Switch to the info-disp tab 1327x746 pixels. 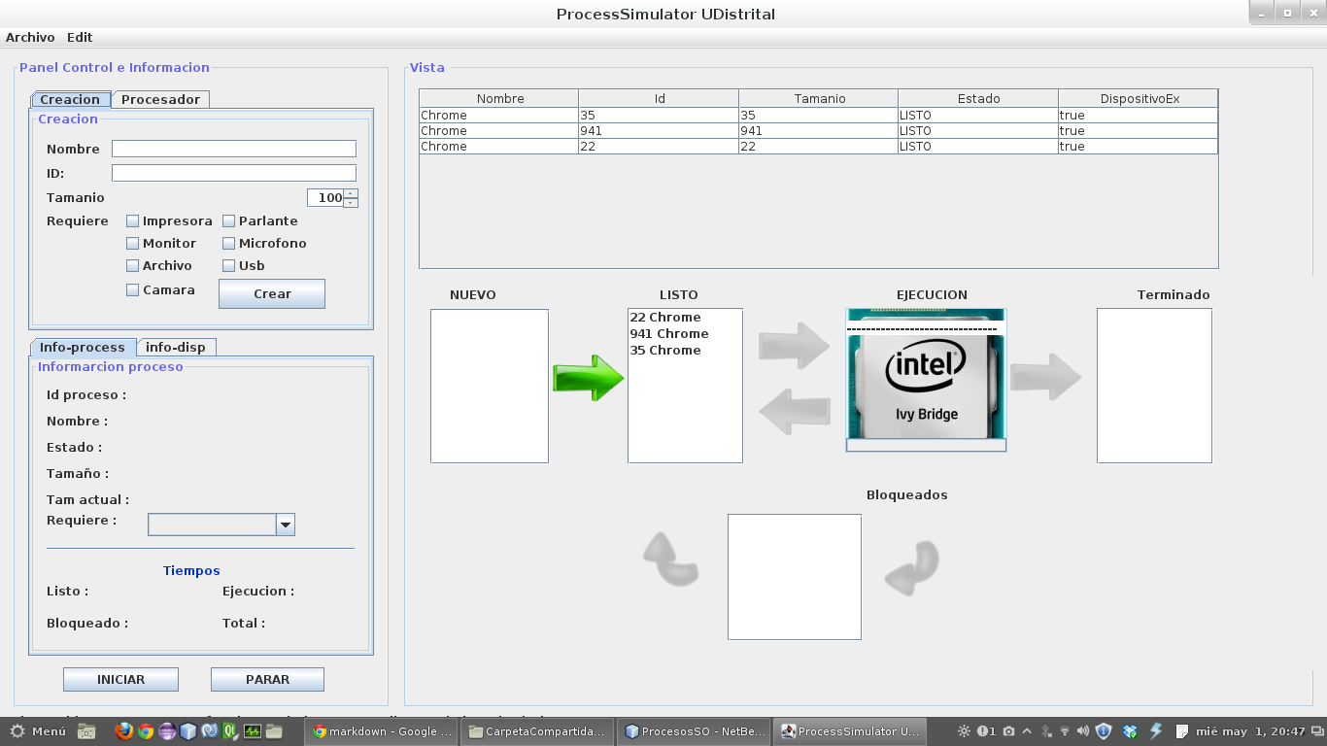(176, 347)
